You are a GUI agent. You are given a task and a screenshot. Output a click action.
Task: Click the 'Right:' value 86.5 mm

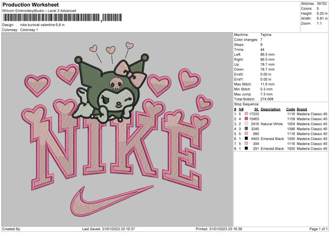(x=267, y=59)
